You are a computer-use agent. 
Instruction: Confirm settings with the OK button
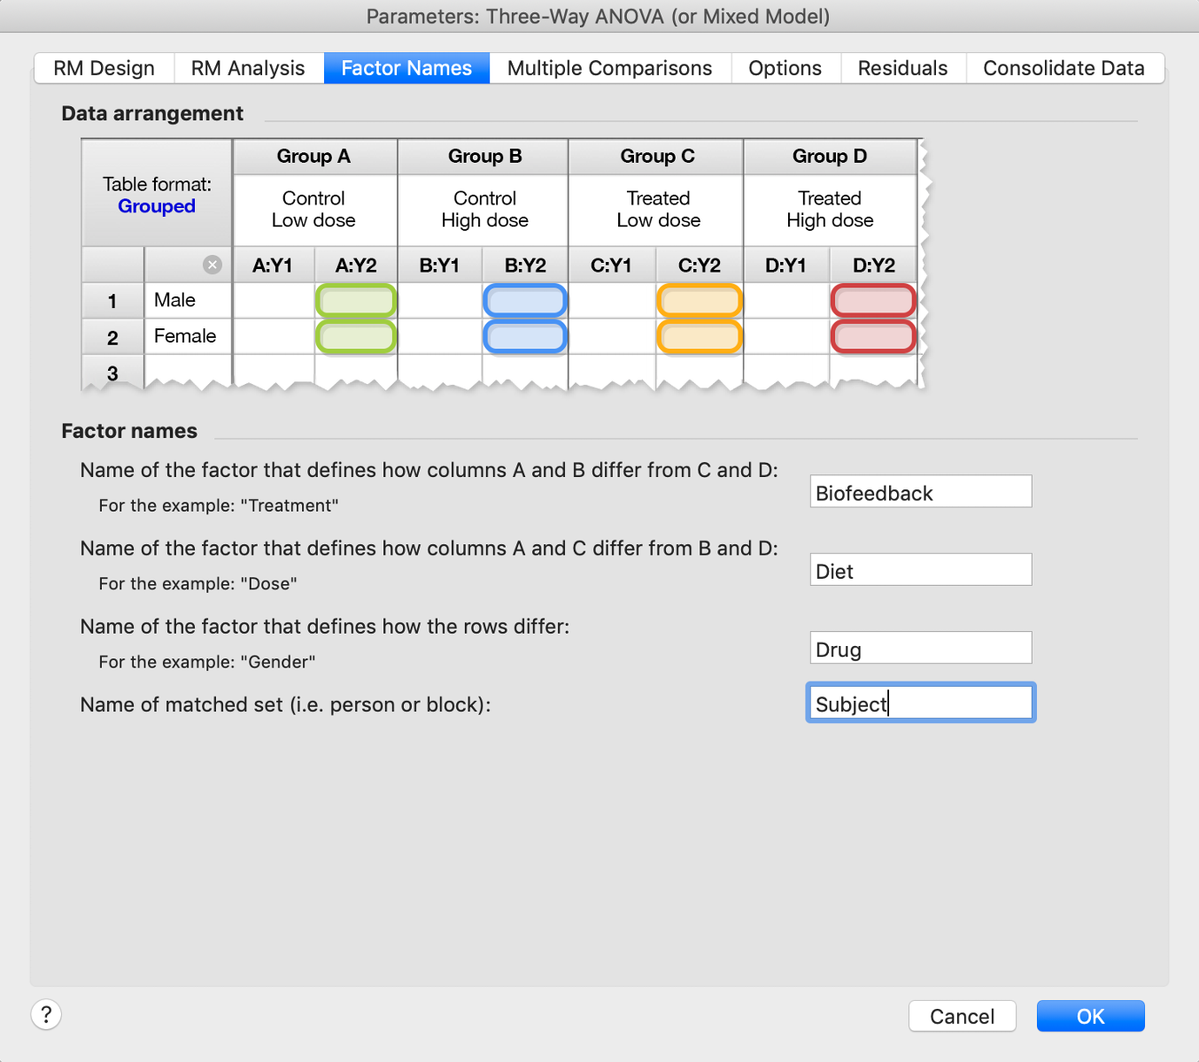coord(1090,1015)
